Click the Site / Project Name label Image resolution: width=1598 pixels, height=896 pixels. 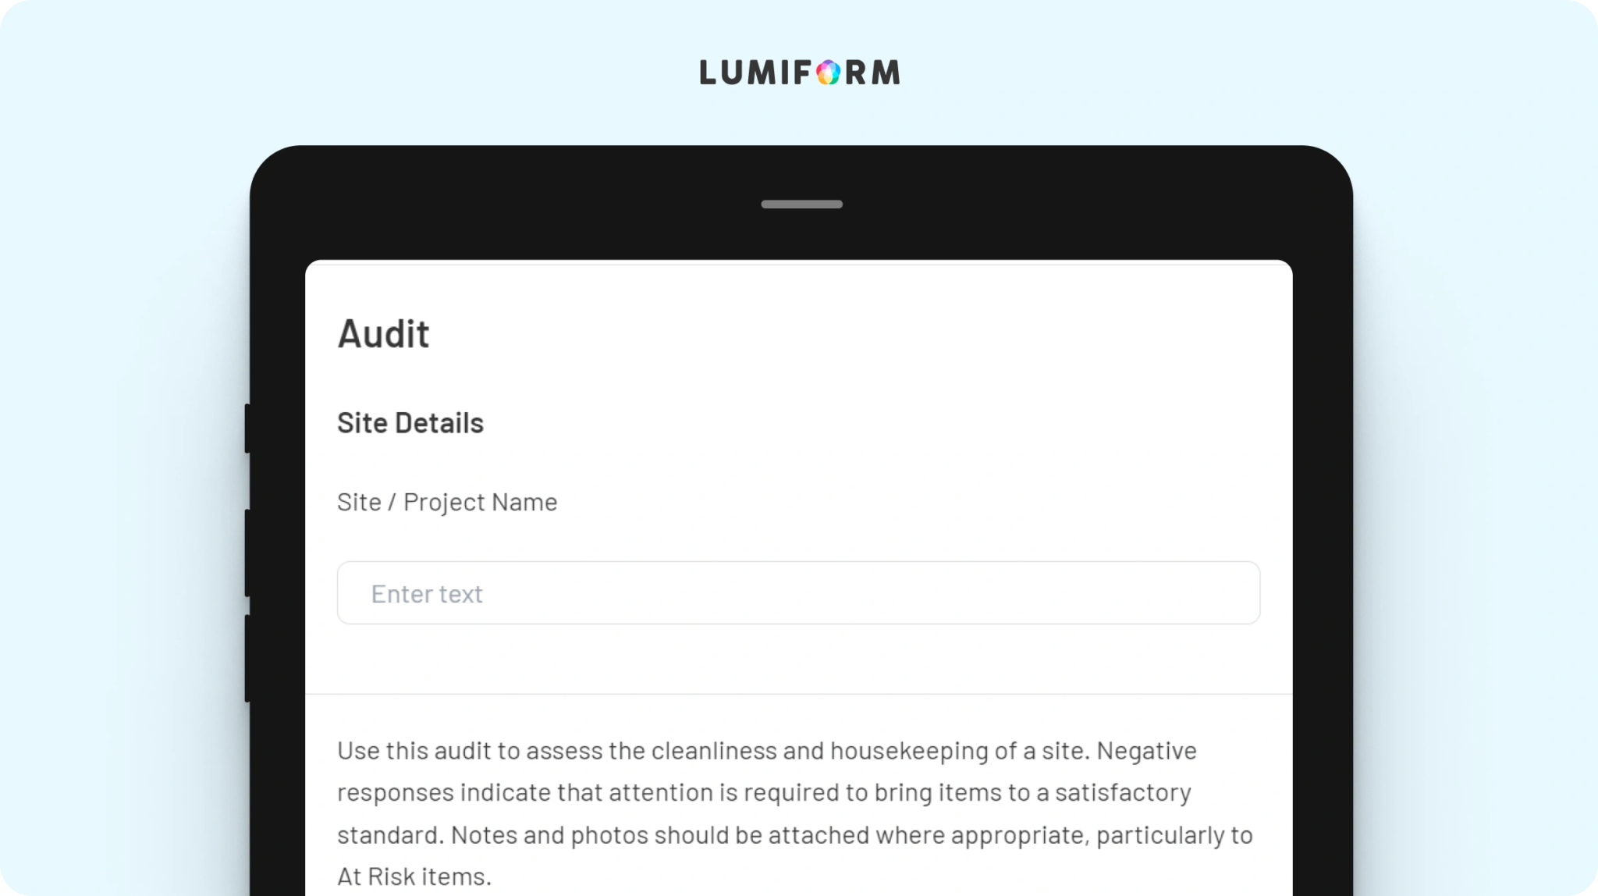[447, 502]
